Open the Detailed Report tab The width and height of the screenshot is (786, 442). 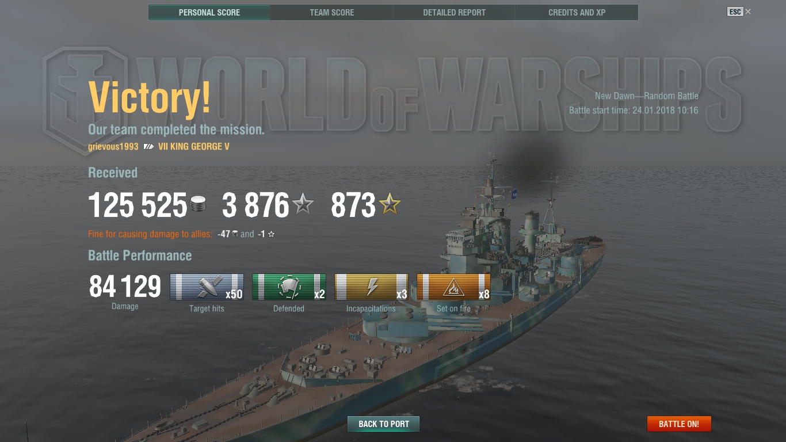(455, 12)
